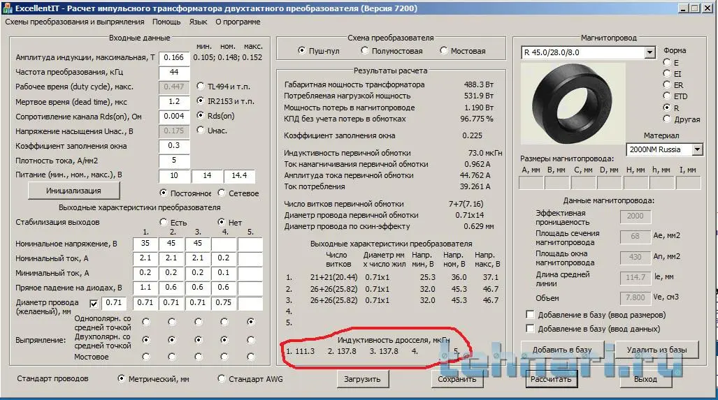Set output stabilization to Нет
The width and height of the screenshot is (718, 400).
click(222, 222)
